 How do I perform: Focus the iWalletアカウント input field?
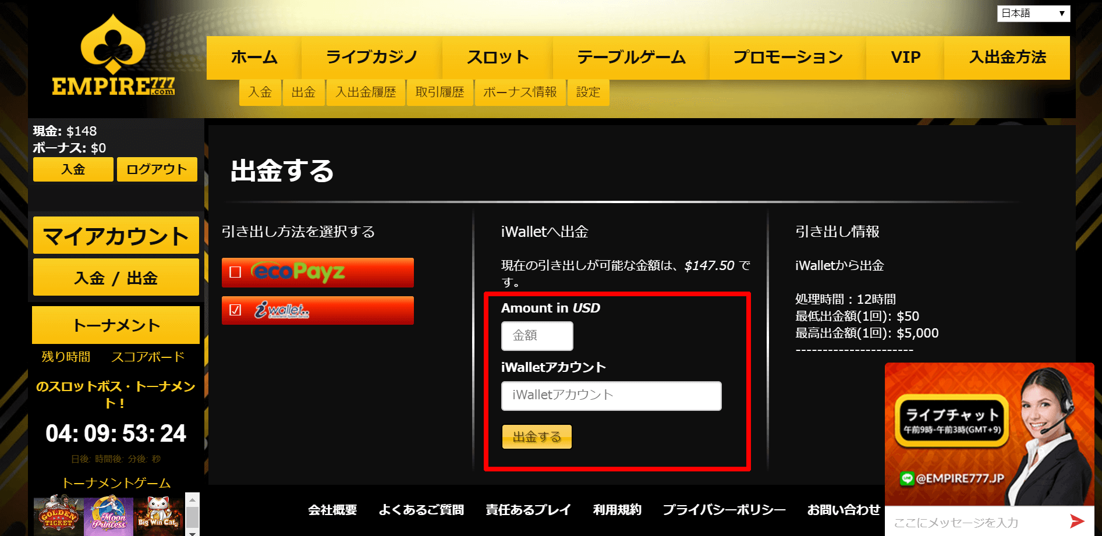611,396
